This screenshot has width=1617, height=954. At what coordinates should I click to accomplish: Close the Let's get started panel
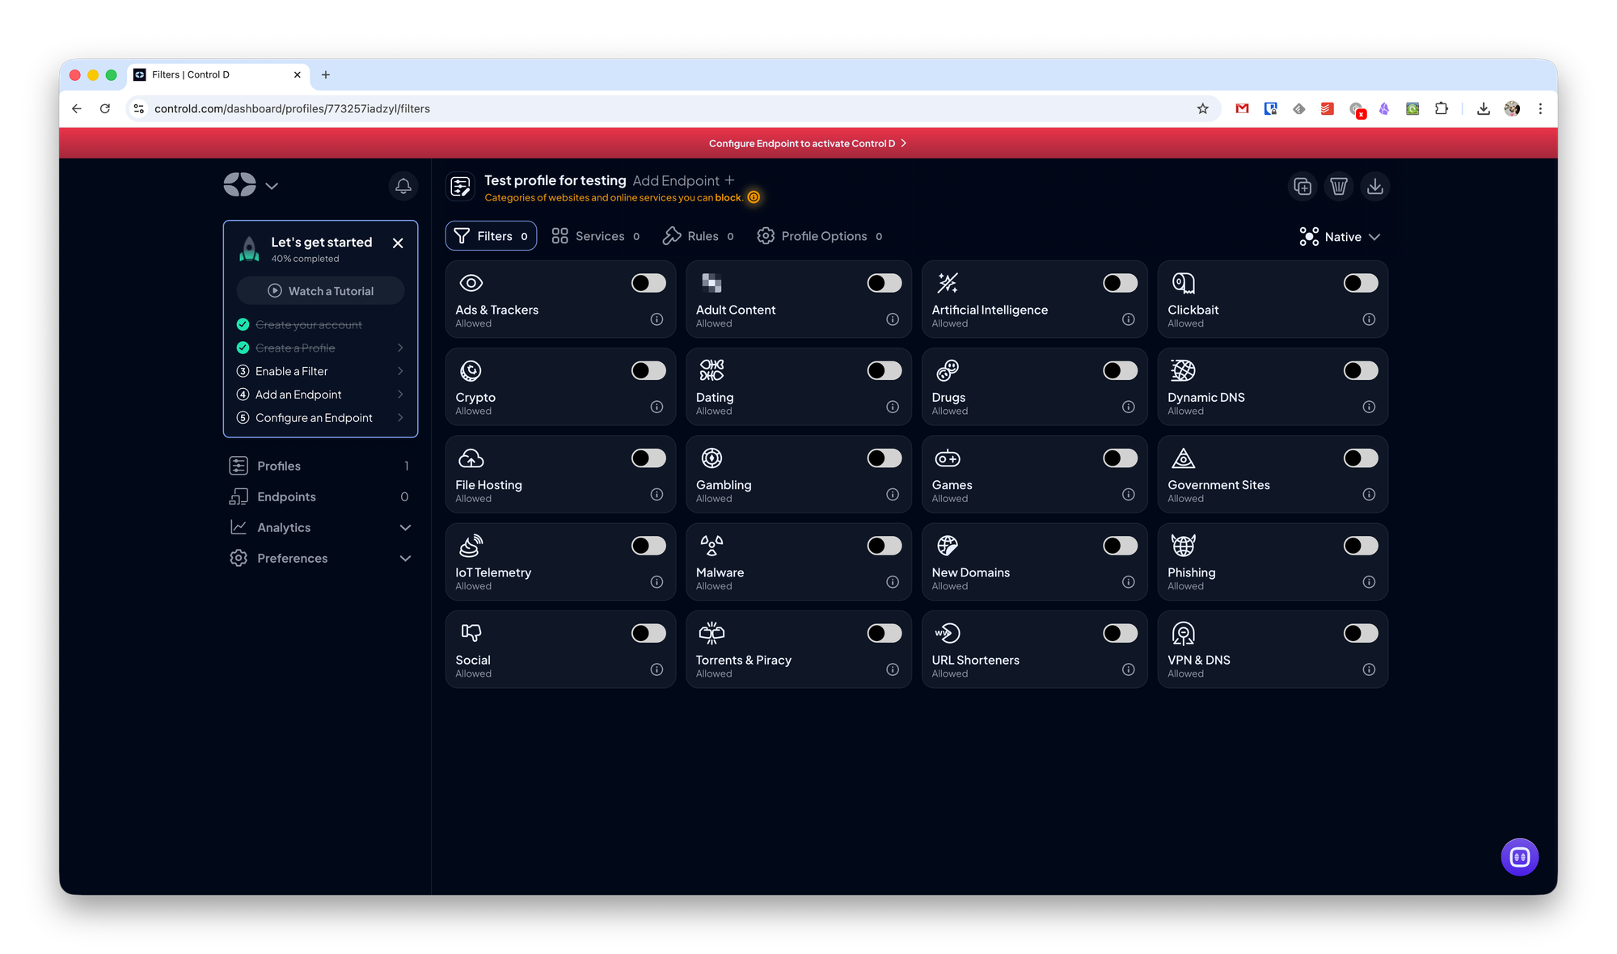pos(398,243)
